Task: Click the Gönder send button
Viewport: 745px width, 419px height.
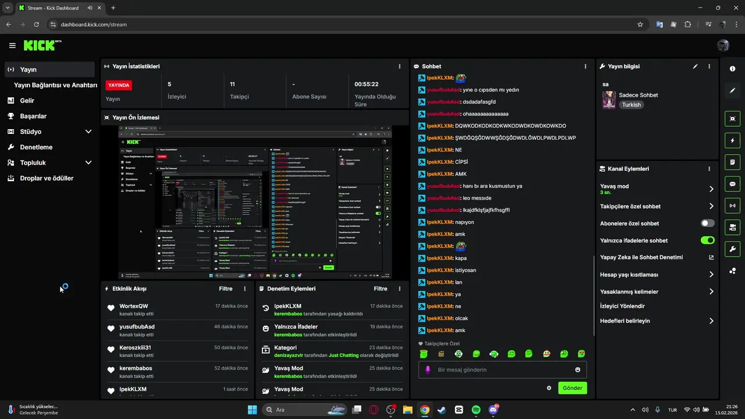Action: coord(573,388)
